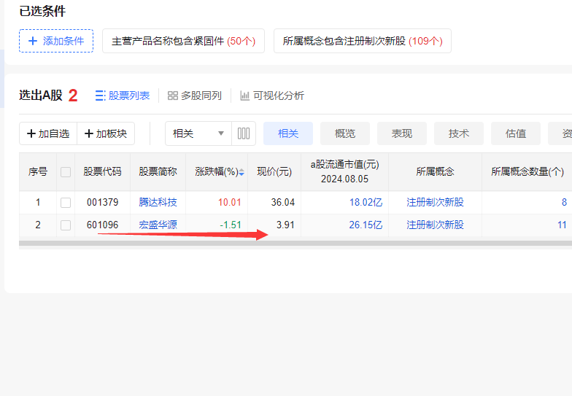This screenshot has height=396, width=572.
Task: Open the 相关 dropdown selector
Action: click(198, 133)
